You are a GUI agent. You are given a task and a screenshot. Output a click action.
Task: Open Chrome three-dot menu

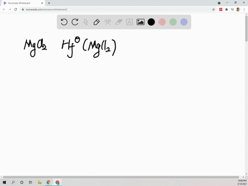(x=244, y=9)
